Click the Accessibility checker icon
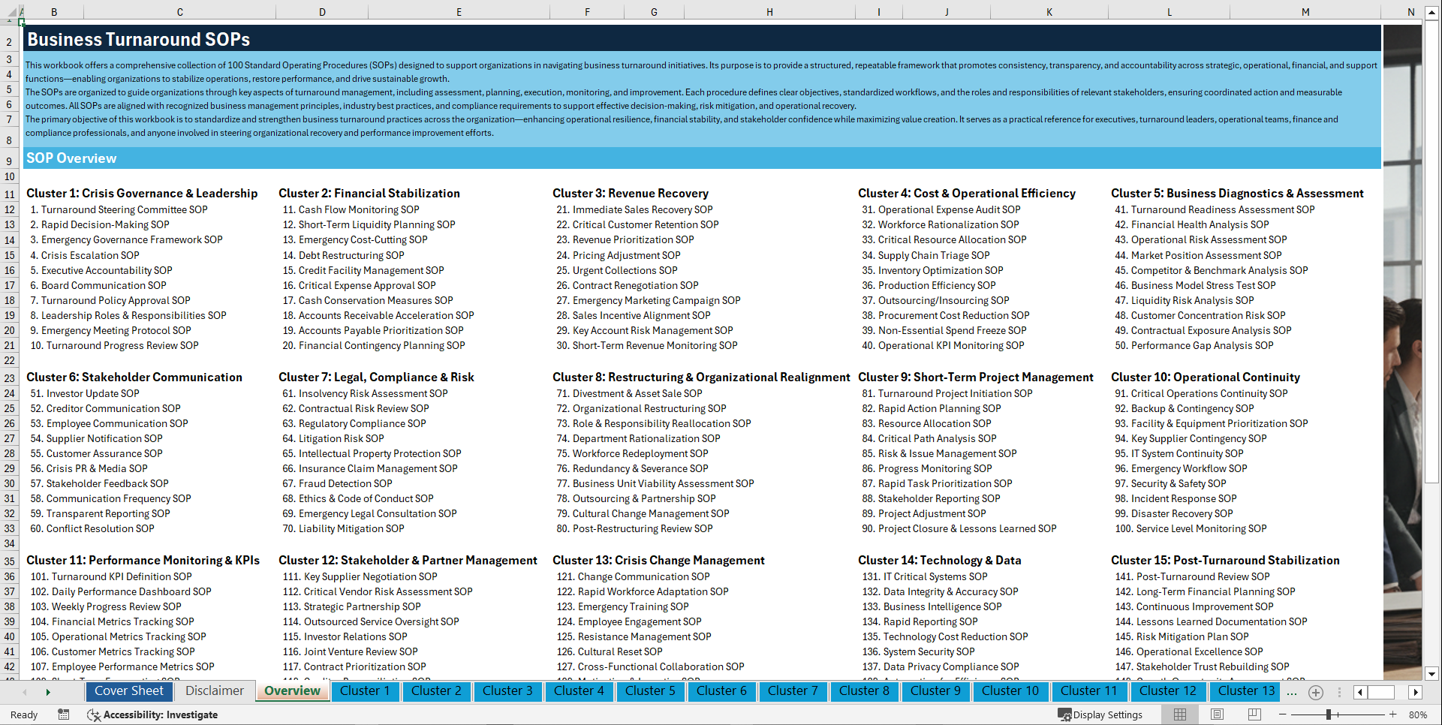 tap(95, 714)
